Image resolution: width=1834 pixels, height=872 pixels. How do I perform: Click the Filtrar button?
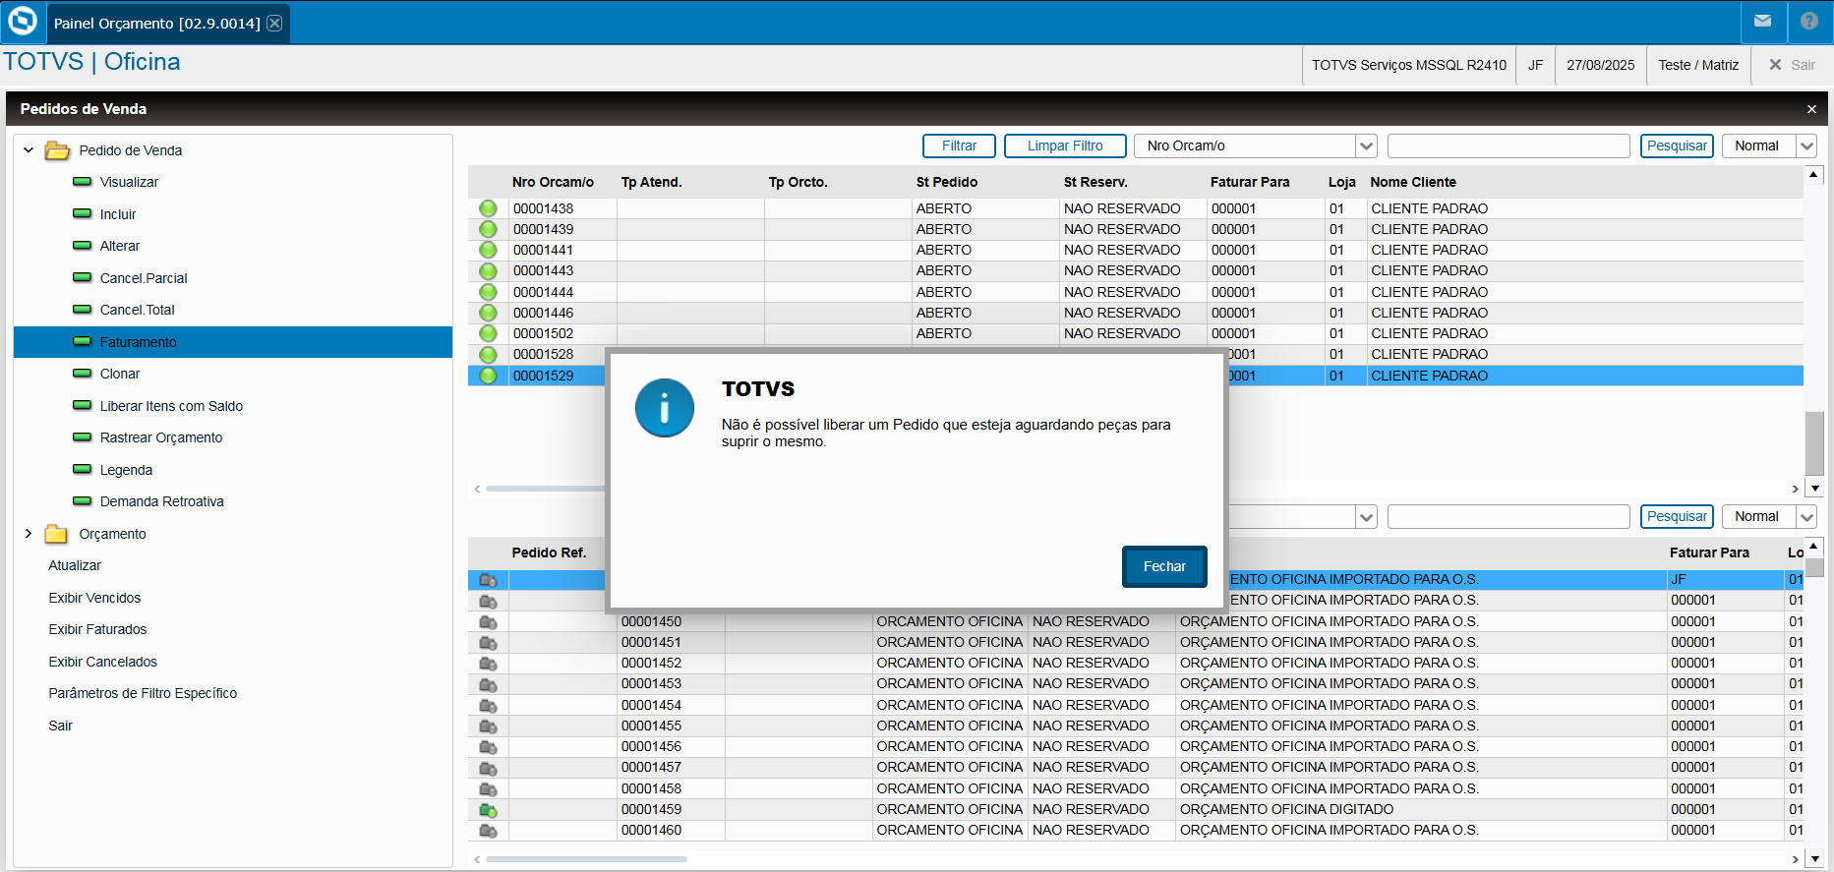(x=959, y=146)
